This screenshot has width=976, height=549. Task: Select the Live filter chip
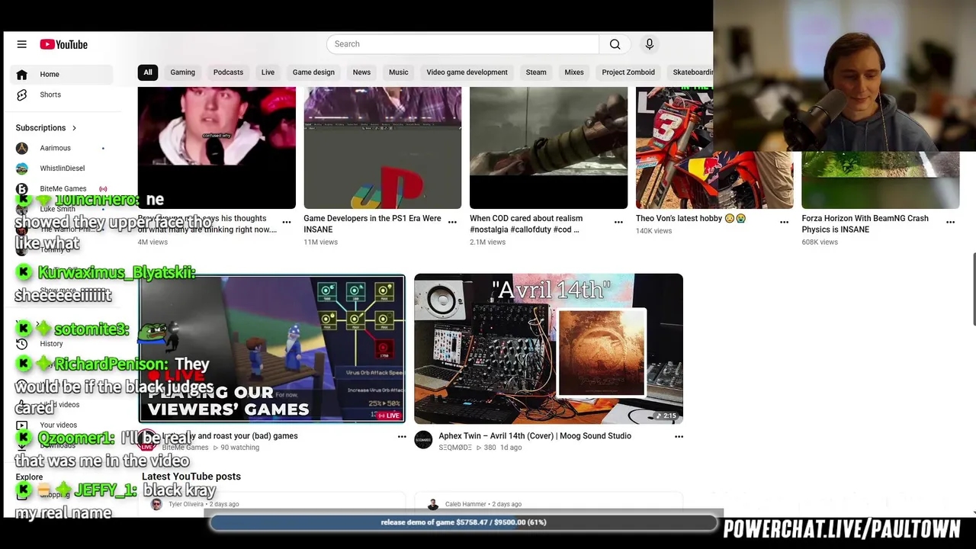point(268,72)
